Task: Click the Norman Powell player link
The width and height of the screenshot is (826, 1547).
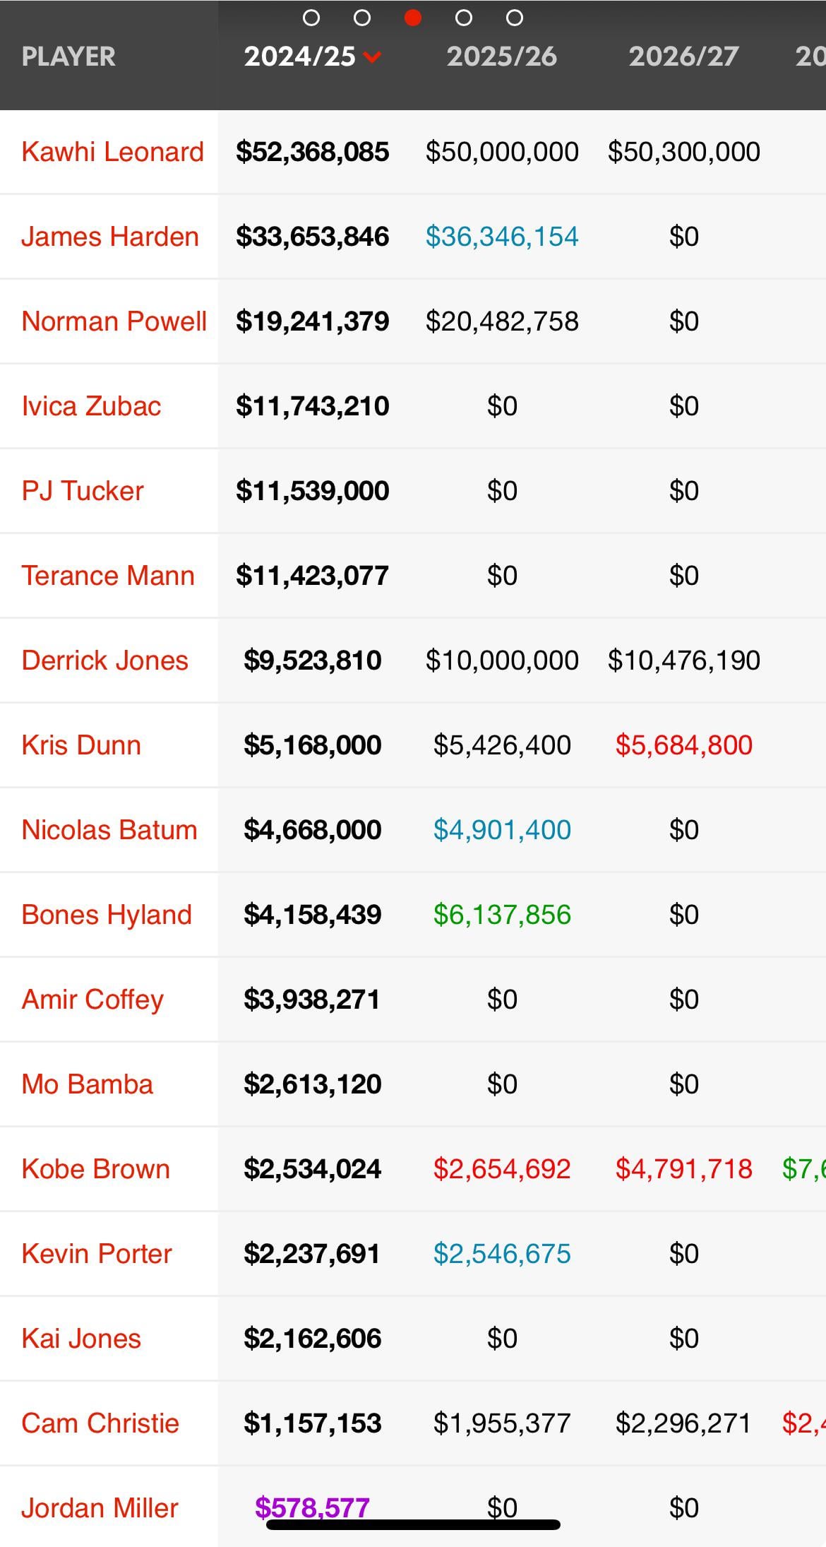Action: [x=114, y=321]
